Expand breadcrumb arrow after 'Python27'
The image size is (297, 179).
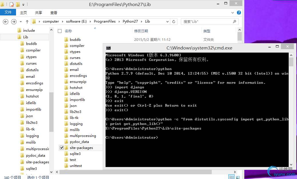(142, 21)
